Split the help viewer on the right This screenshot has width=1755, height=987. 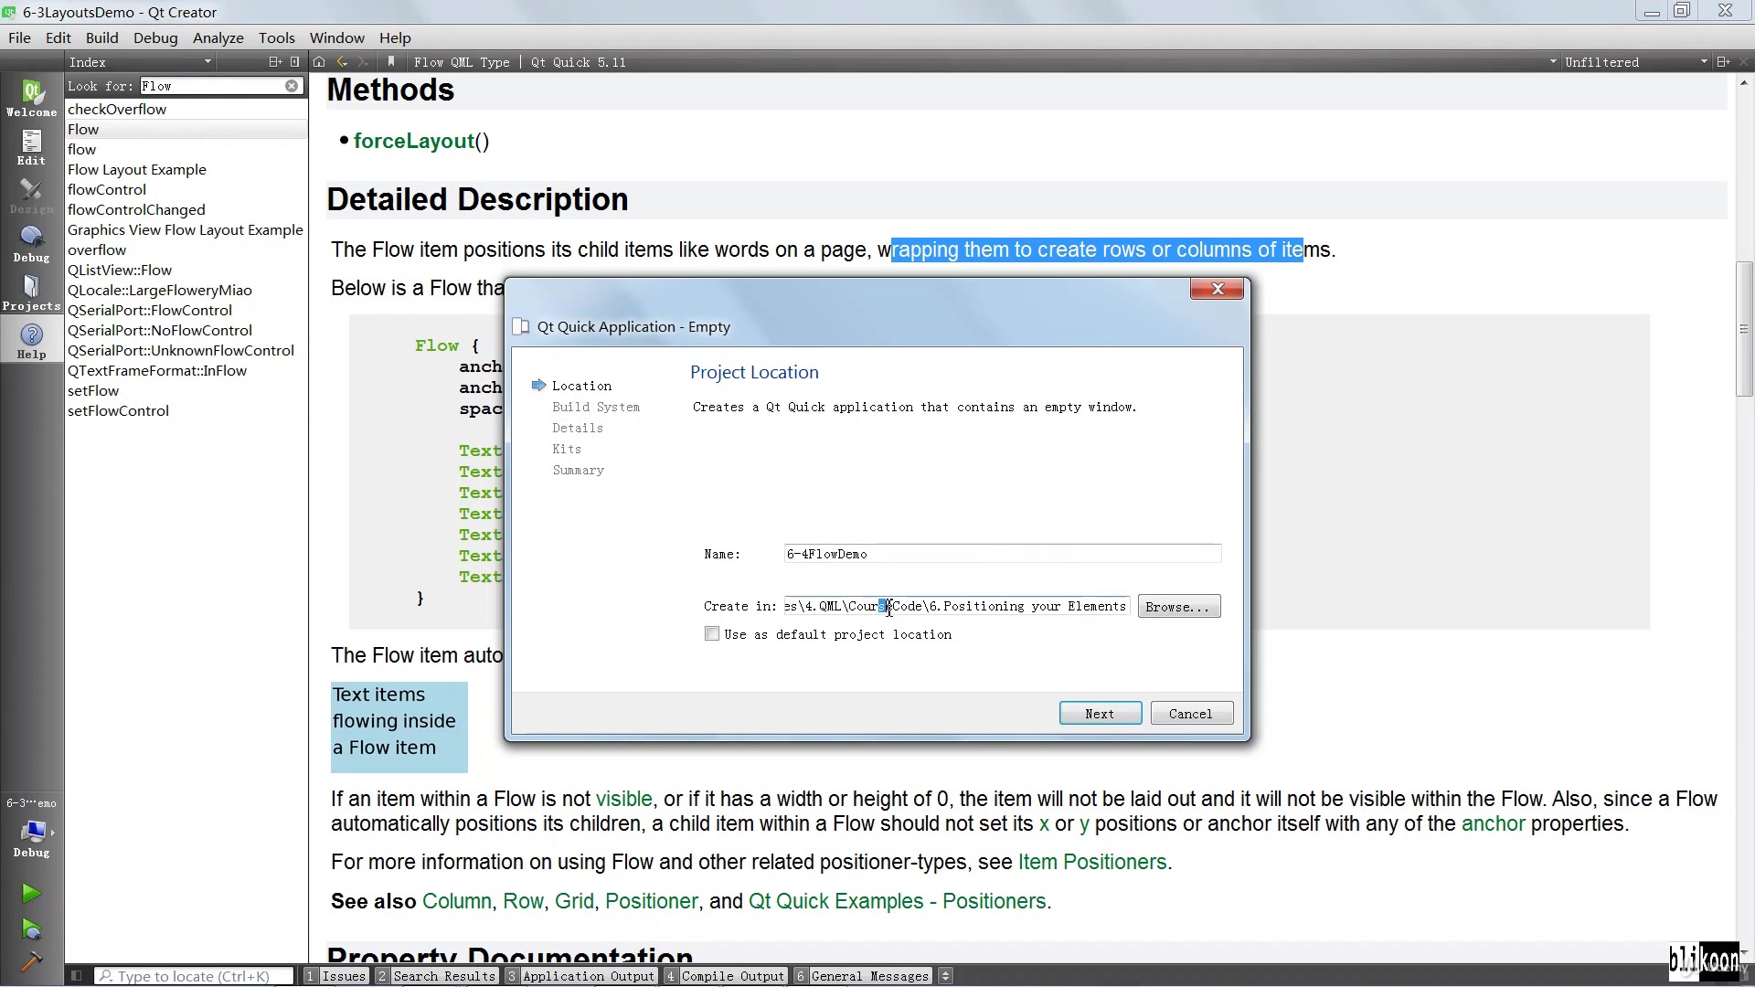(1723, 62)
